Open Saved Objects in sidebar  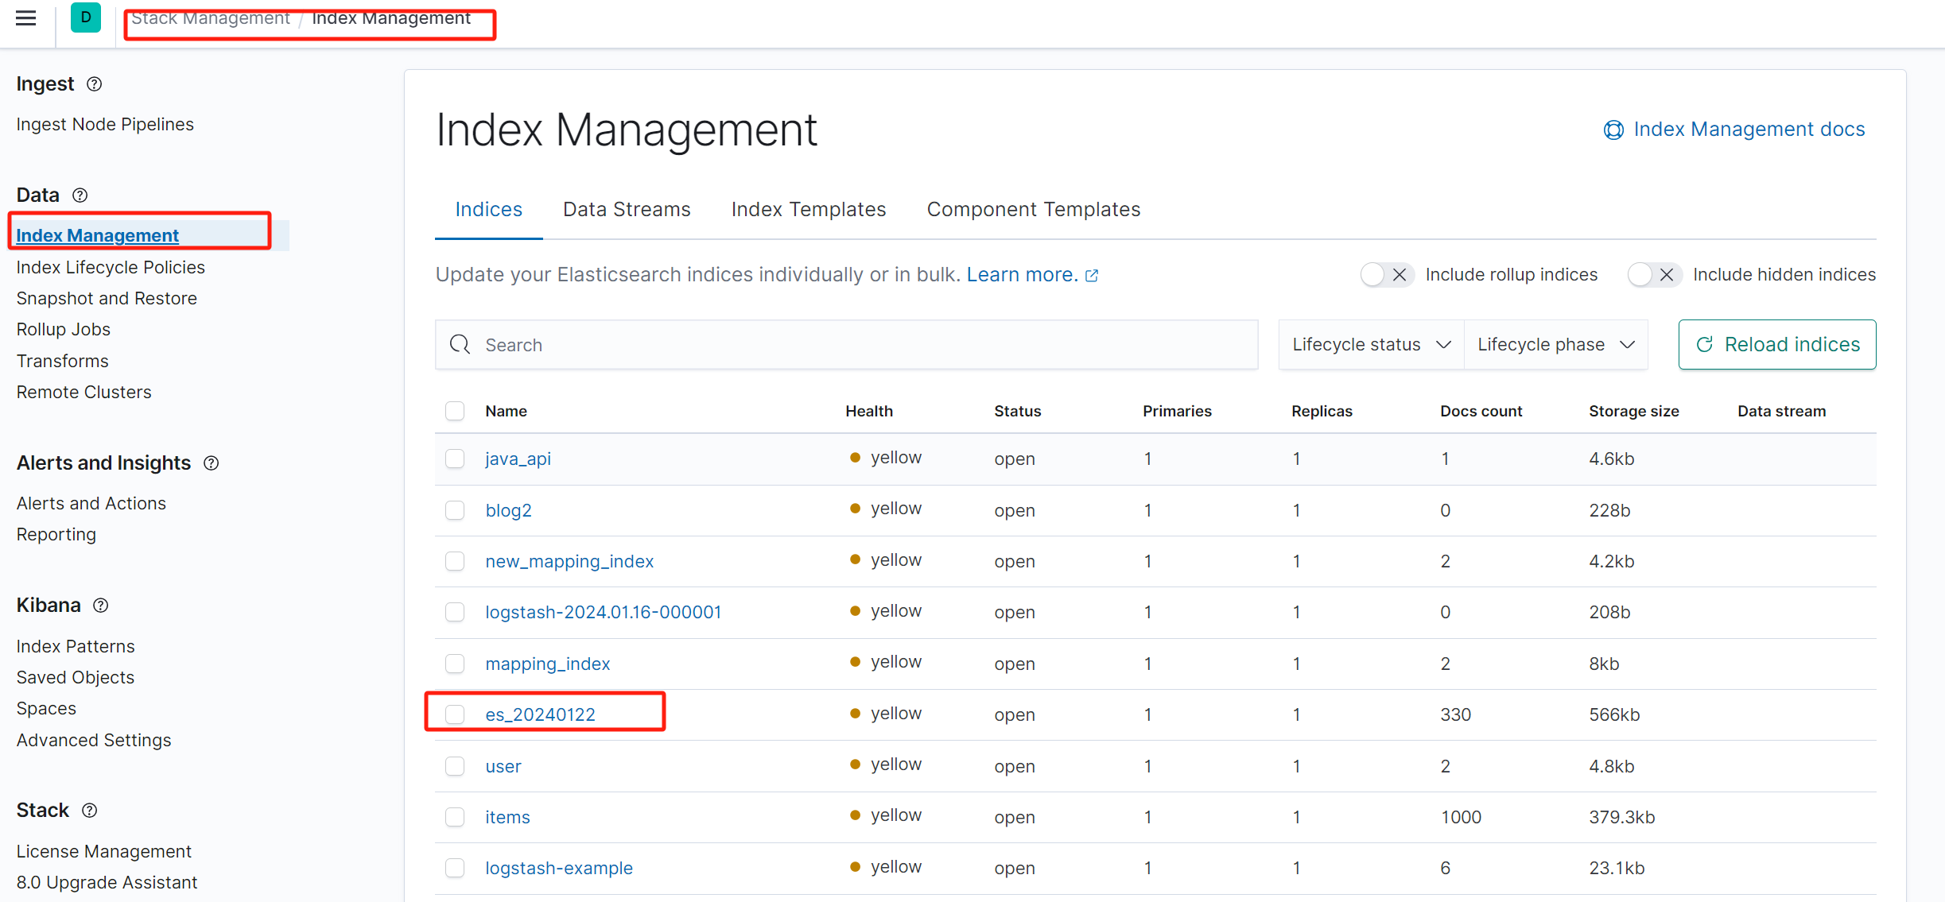click(76, 677)
